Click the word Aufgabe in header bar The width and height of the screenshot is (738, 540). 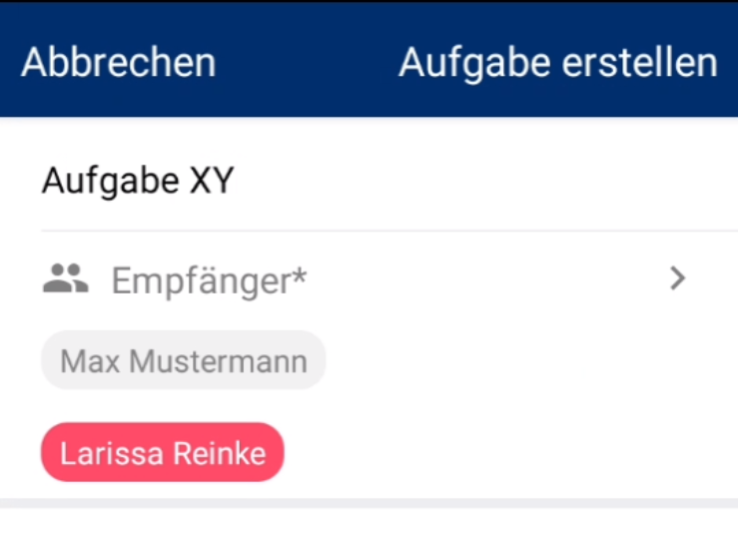474,65
